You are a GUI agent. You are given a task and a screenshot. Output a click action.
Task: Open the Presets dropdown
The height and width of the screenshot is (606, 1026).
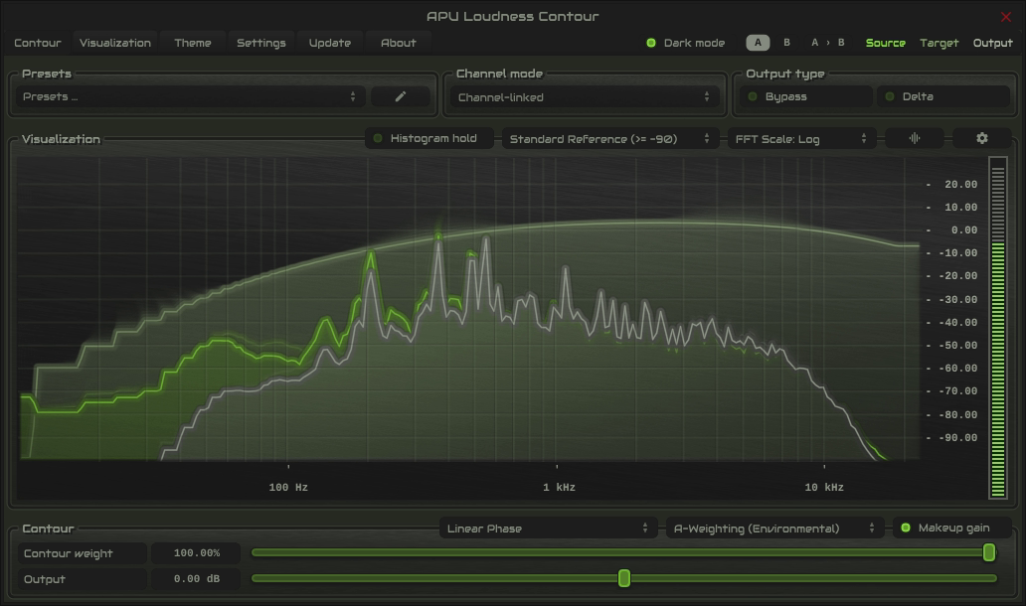point(190,96)
